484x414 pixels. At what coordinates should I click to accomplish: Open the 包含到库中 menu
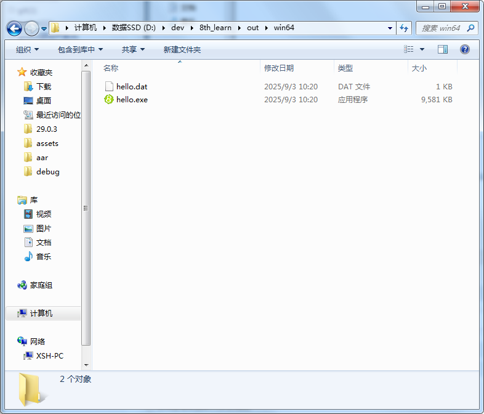(x=80, y=49)
